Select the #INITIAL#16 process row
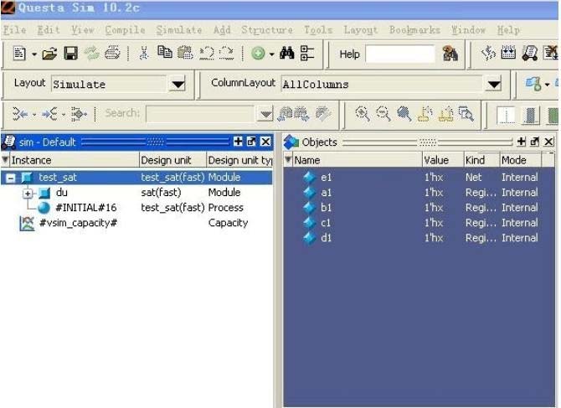Viewport: 561px width, 408px height. pos(136,208)
